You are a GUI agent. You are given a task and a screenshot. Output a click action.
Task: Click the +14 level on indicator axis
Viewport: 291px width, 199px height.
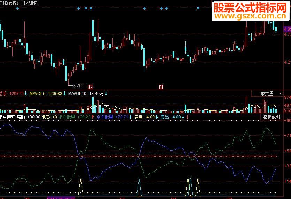(x=288, y=181)
